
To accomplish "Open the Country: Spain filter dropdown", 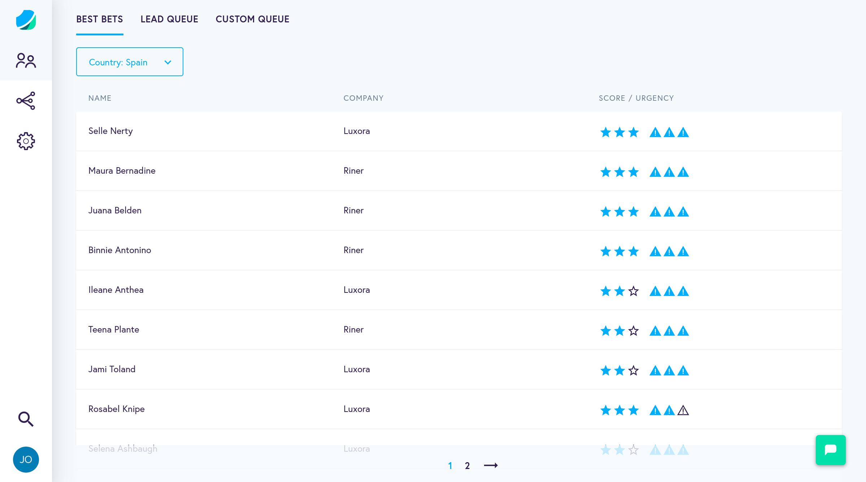I will (129, 62).
